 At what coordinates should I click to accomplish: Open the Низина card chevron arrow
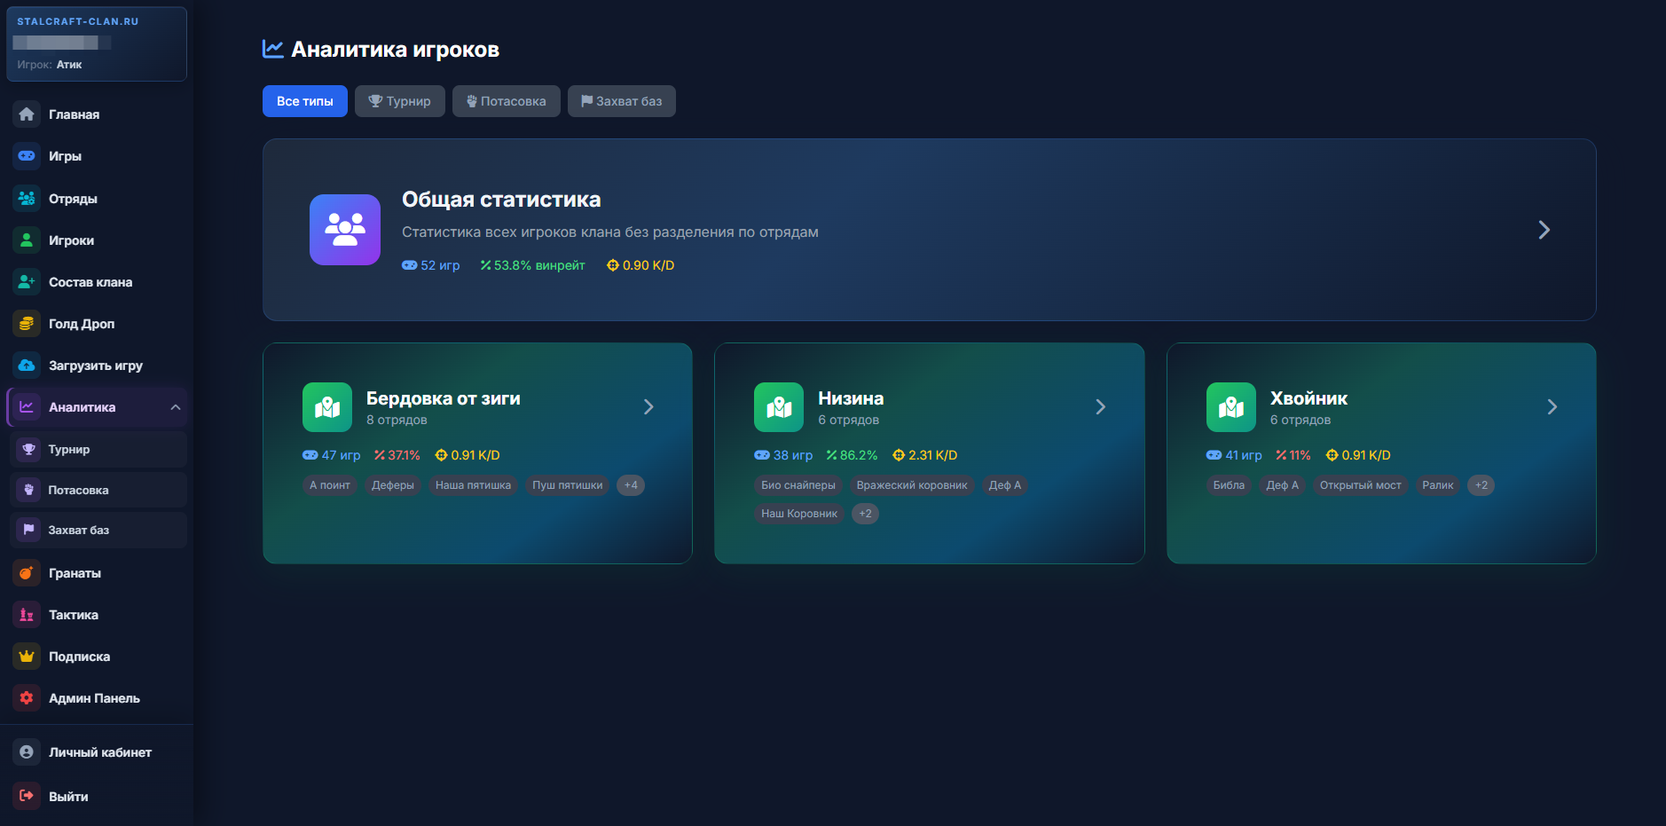pyautogui.click(x=1100, y=407)
